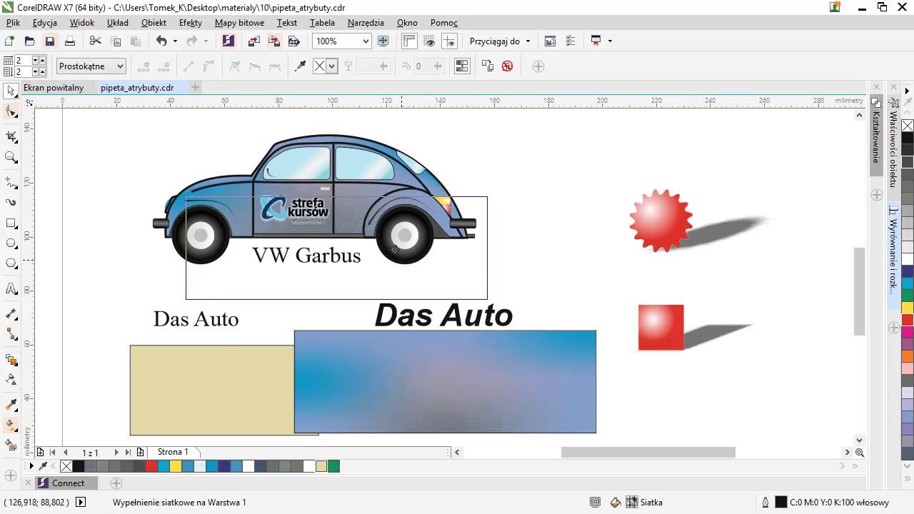Select the Transparency tool
The width and height of the screenshot is (914, 514).
click(11, 379)
